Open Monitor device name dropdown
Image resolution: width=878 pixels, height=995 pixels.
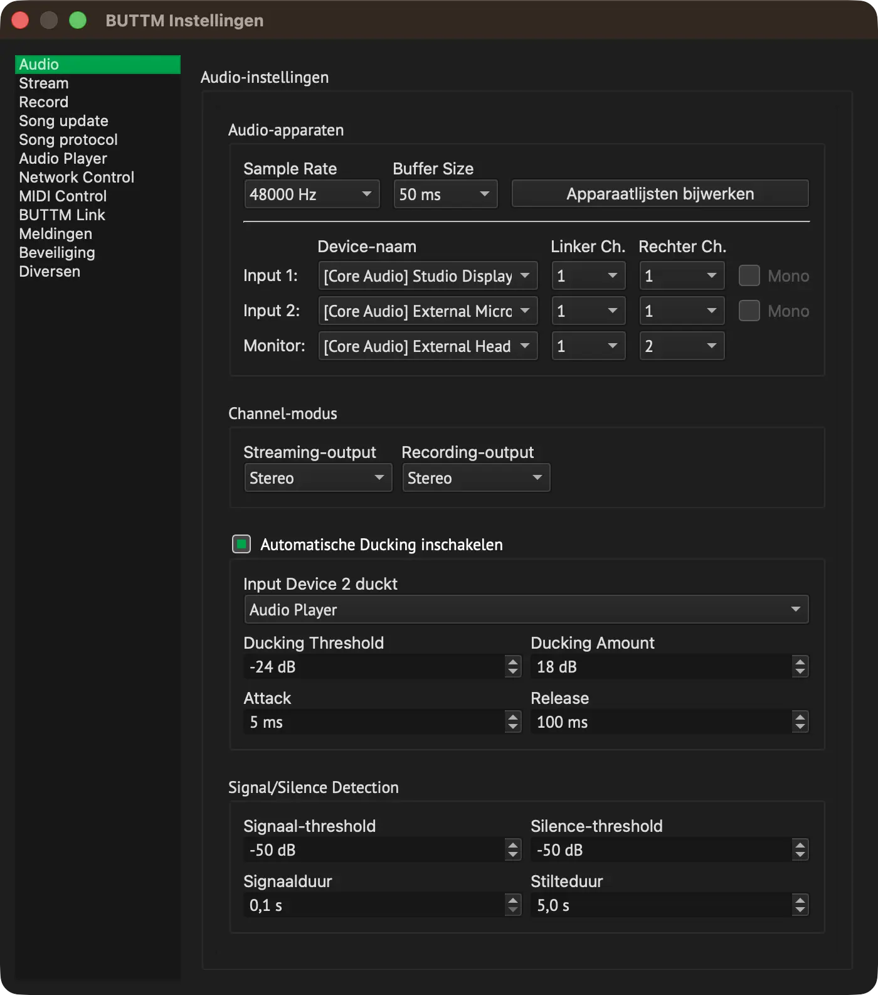tap(428, 346)
